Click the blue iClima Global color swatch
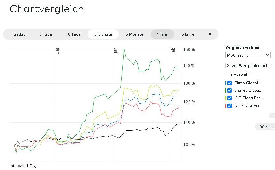The height and width of the screenshot is (170, 275). (x=226, y=83)
